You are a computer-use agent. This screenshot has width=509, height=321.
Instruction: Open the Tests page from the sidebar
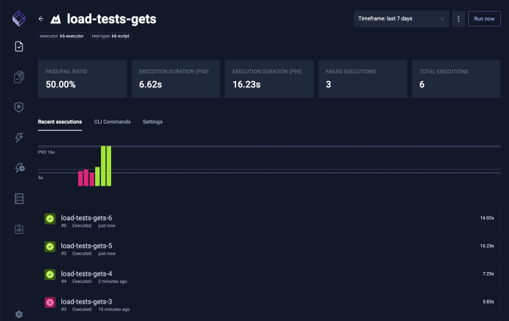tap(19, 47)
